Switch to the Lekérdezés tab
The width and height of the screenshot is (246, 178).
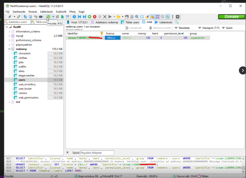164,22
